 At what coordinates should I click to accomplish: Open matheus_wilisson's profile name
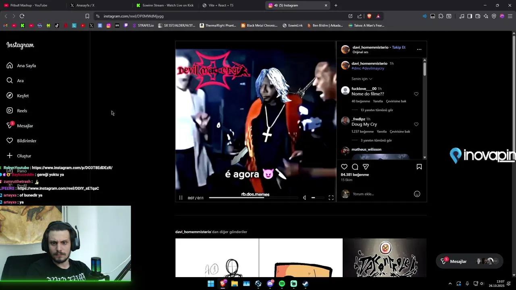click(366, 149)
